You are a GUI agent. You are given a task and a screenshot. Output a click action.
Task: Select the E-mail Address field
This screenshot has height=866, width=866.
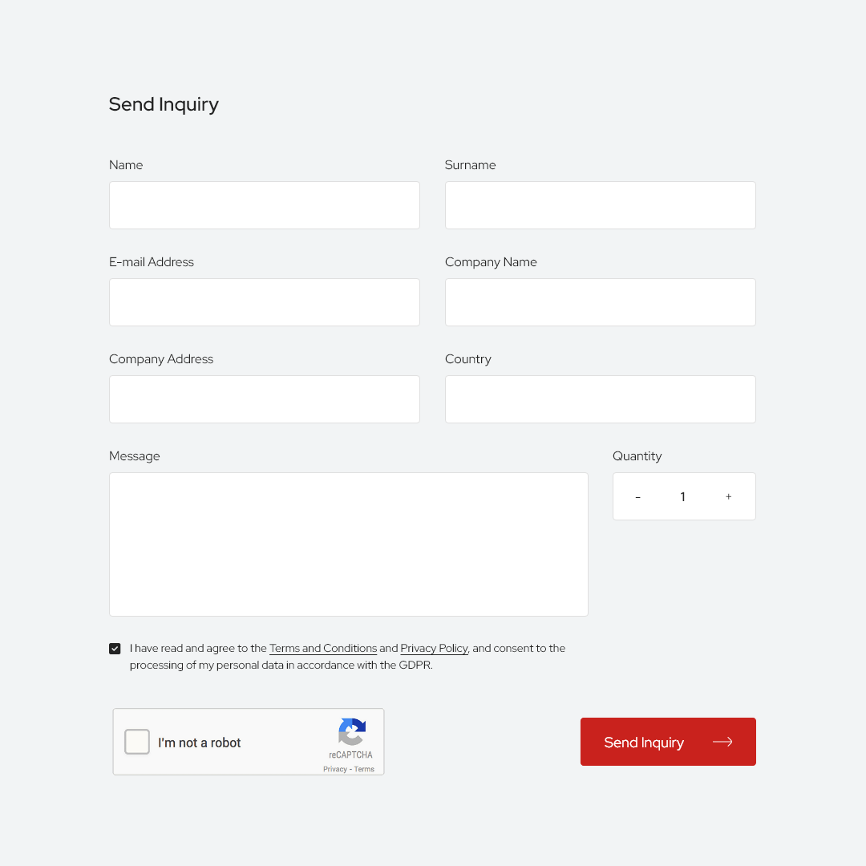(x=265, y=302)
